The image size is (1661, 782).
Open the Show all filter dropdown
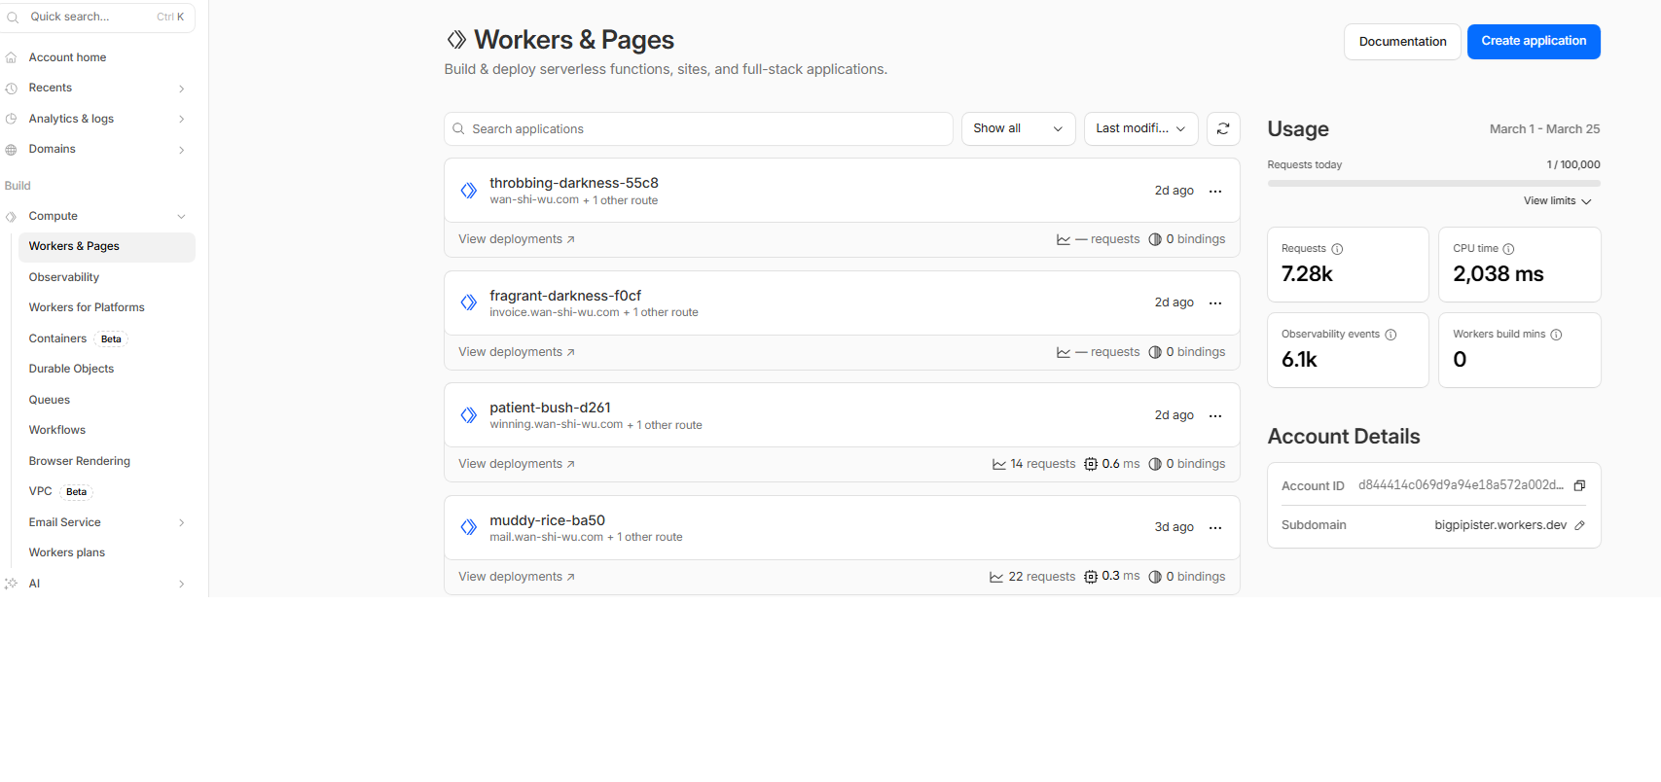pos(1018,128)
